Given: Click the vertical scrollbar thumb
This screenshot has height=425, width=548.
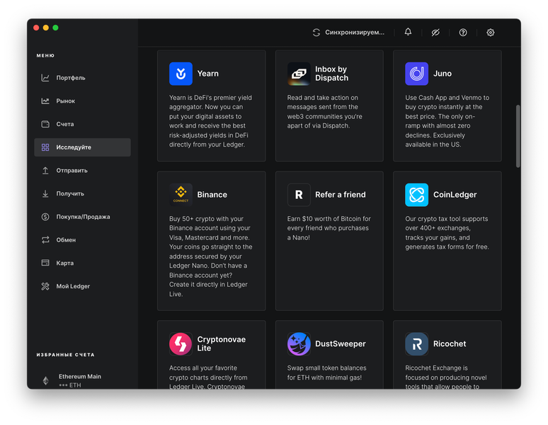Looking at the screenshot, I should point(518,136).
